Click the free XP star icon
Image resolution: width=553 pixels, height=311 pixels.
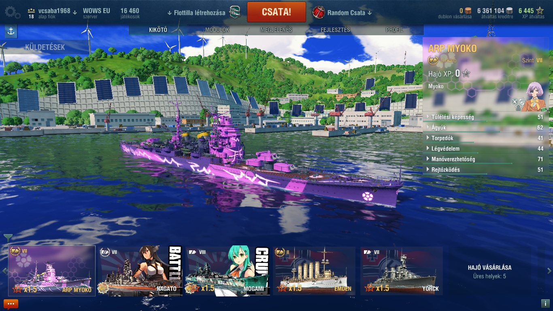pos(540,11)
